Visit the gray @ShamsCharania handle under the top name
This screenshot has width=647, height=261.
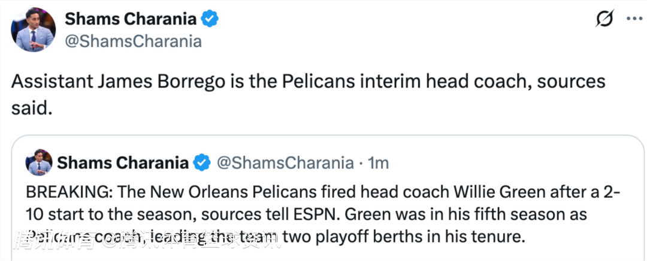click(133, 41)
